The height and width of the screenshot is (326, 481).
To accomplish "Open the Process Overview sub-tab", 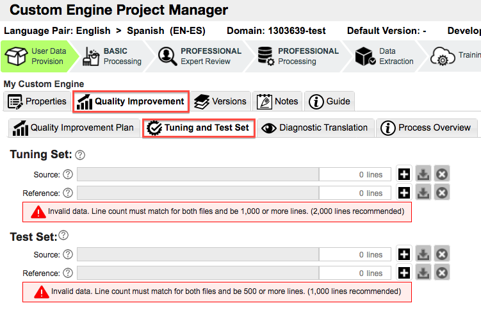I will click(427, 127).
